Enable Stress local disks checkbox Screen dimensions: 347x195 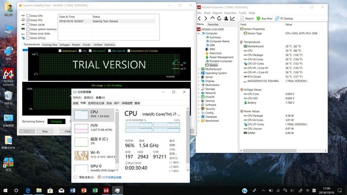coord(28,34)
